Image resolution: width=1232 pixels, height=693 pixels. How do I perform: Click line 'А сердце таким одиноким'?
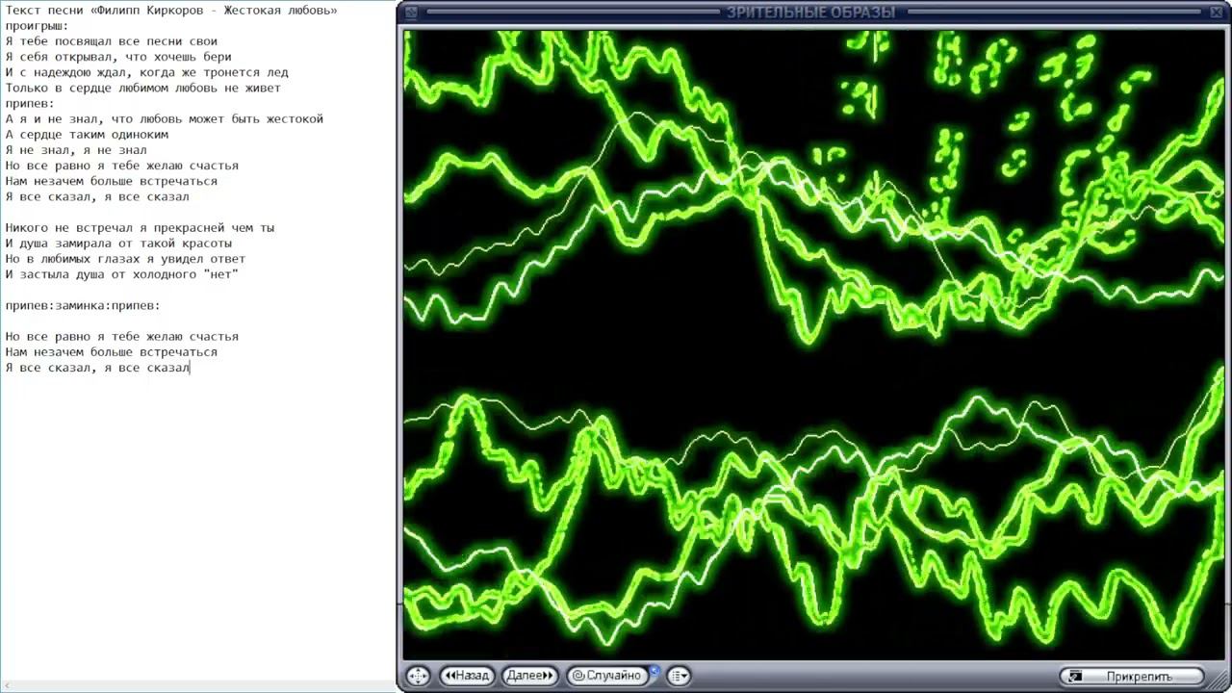coord(87,135)
